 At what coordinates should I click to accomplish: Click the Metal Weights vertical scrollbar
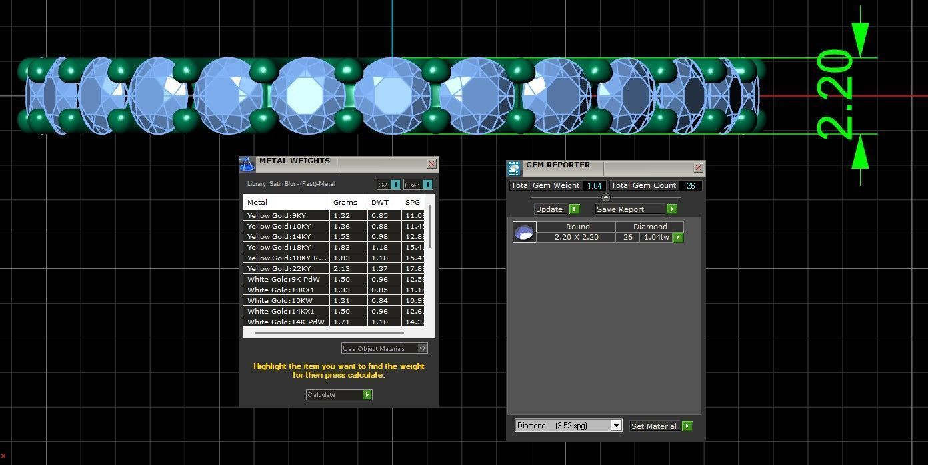[430, 227]
